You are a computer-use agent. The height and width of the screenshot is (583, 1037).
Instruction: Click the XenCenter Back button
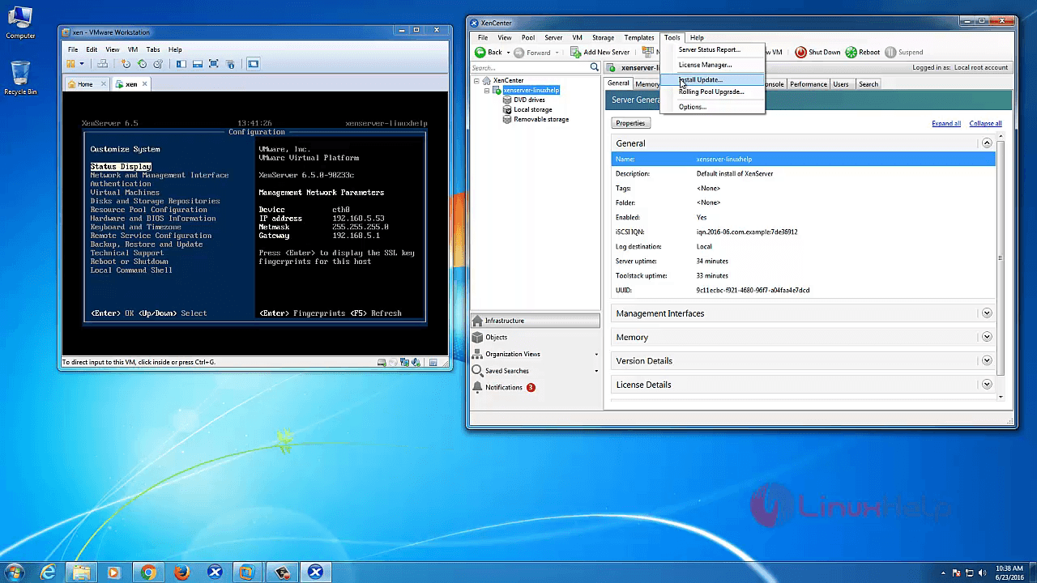coord(489,53)
